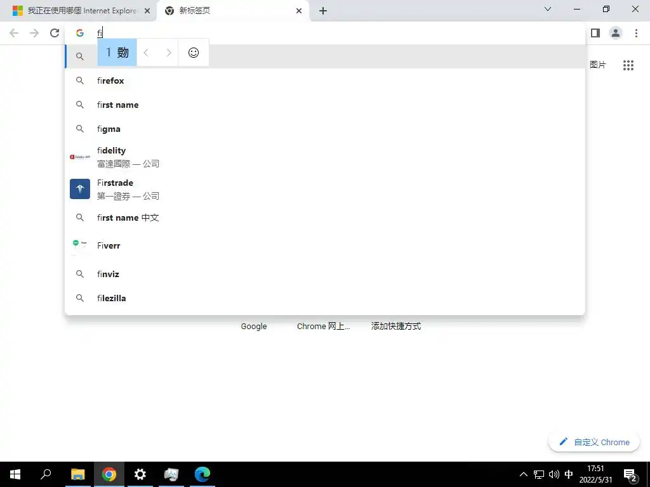
Task: Open Settings gear from the taskbar
Action: click(x=140, y=474)
